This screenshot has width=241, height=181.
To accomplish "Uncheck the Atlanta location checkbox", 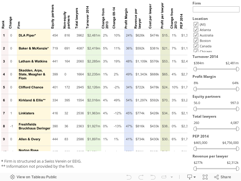I will coord(196,30).
